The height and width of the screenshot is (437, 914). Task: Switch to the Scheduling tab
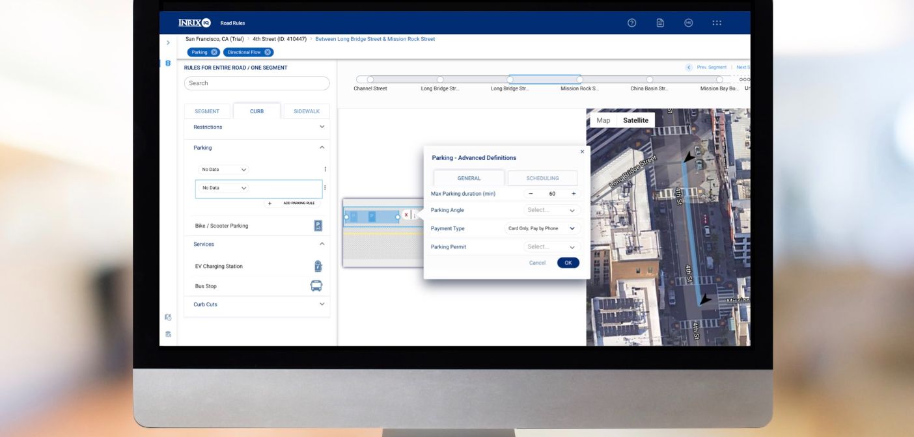coord(542,178)
